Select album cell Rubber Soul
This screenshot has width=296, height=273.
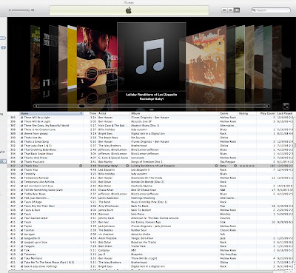pos(139,230)
